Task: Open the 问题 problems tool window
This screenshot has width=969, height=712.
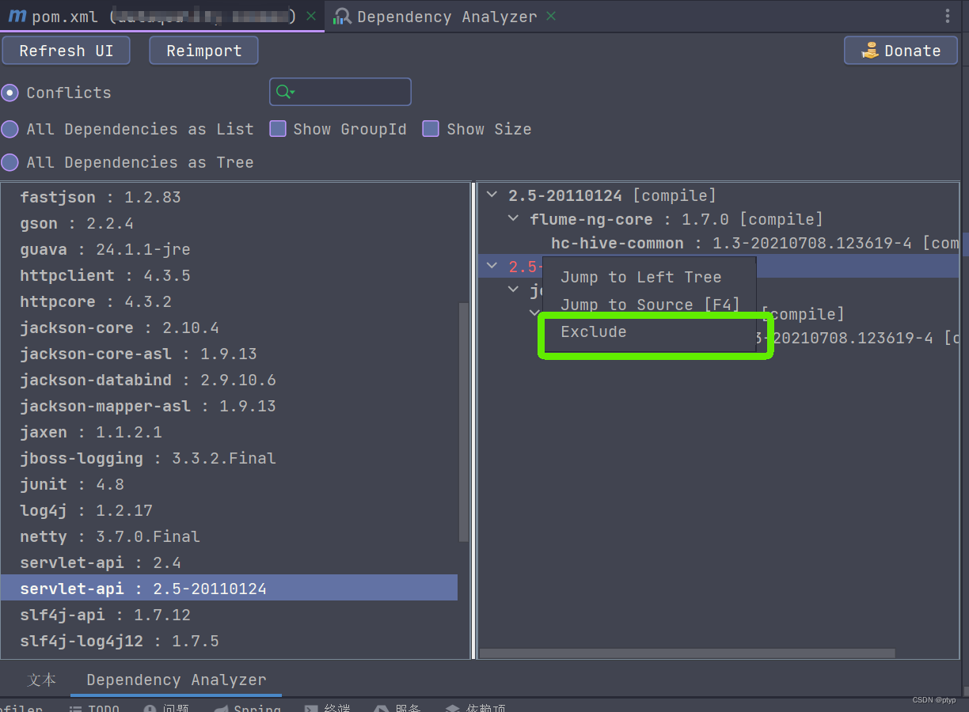Action: [167, 708]
